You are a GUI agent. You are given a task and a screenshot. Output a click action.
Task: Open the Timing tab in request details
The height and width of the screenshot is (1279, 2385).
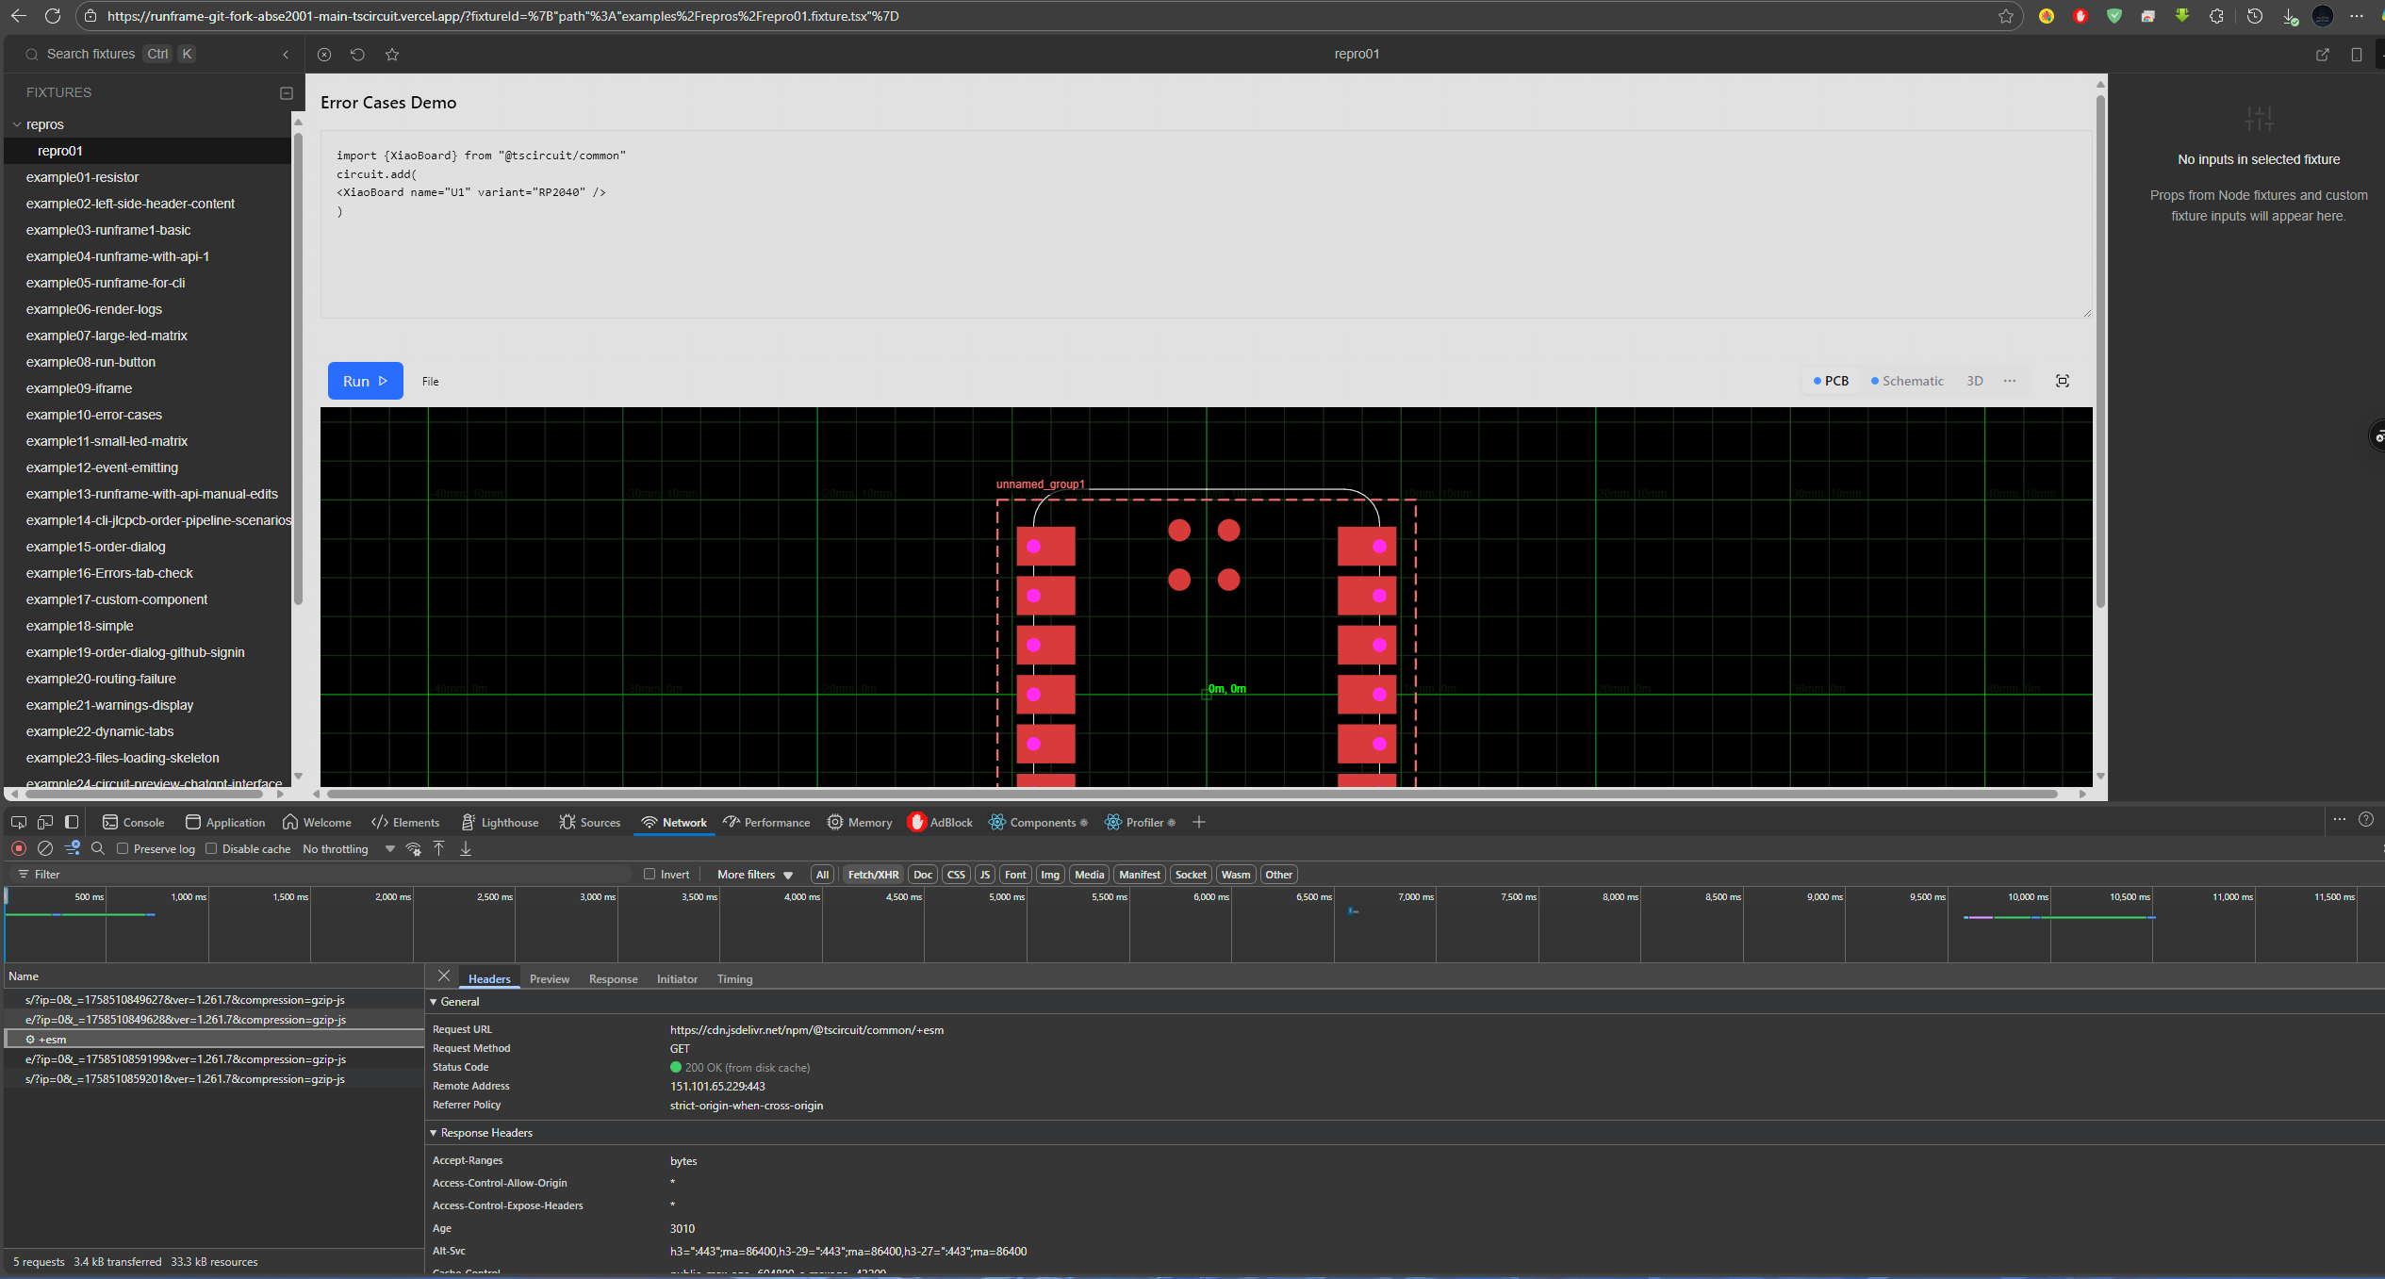[x=734, y=978]
